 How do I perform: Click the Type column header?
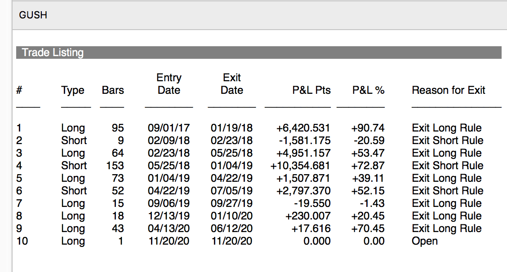73,90
